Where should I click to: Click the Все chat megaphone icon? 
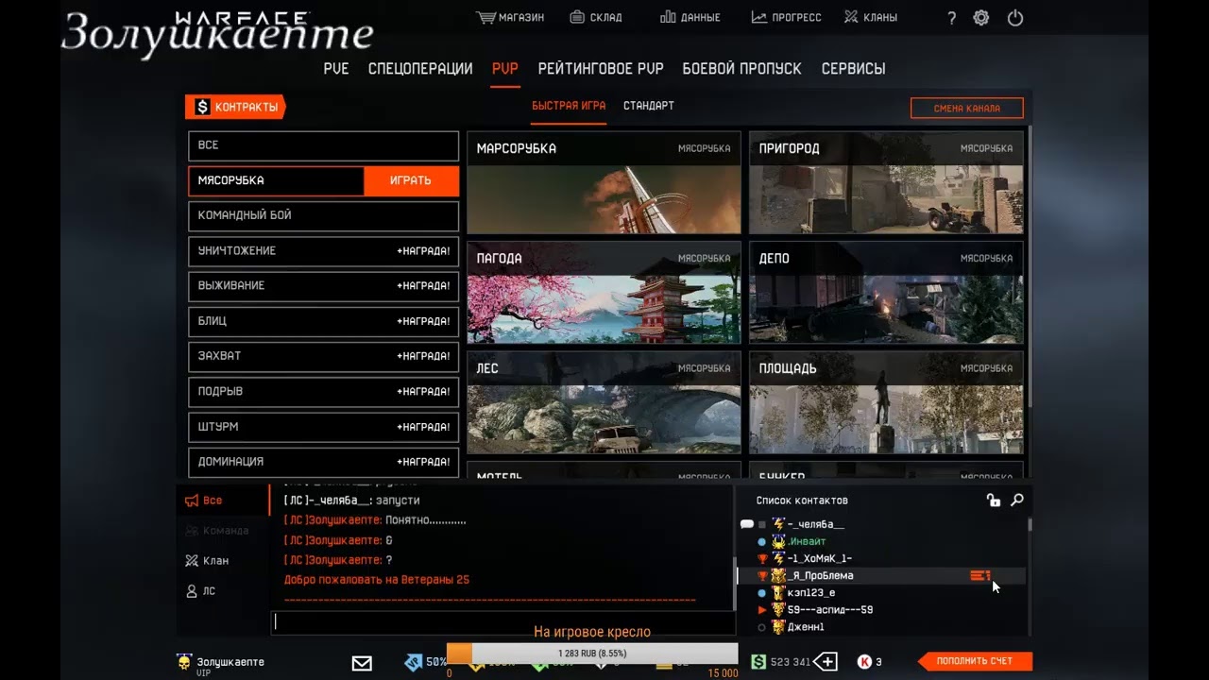(x=192, y=501)
